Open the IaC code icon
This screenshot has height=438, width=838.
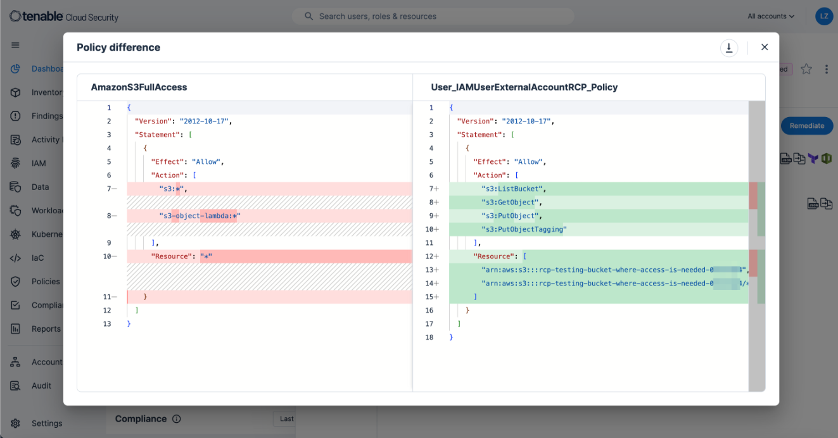point(16,258)
